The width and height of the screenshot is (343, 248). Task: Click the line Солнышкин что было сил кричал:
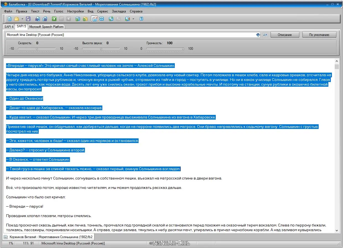pos(36,197)
